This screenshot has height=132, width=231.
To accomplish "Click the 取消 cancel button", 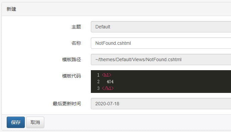I will click(x=35, y=122).
